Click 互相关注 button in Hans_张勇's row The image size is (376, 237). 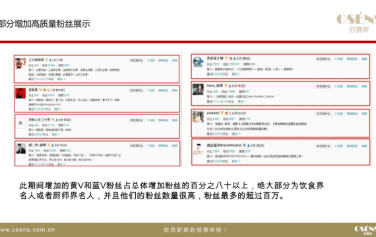pyautogui.click(x=323, y=86)
